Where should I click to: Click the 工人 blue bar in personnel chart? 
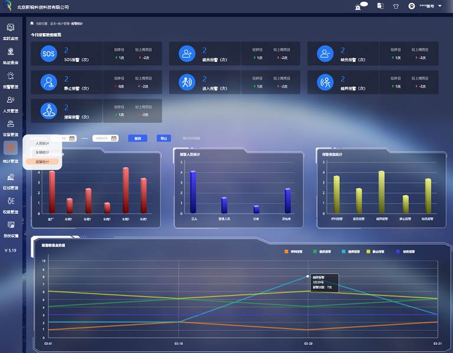(193, 192)
